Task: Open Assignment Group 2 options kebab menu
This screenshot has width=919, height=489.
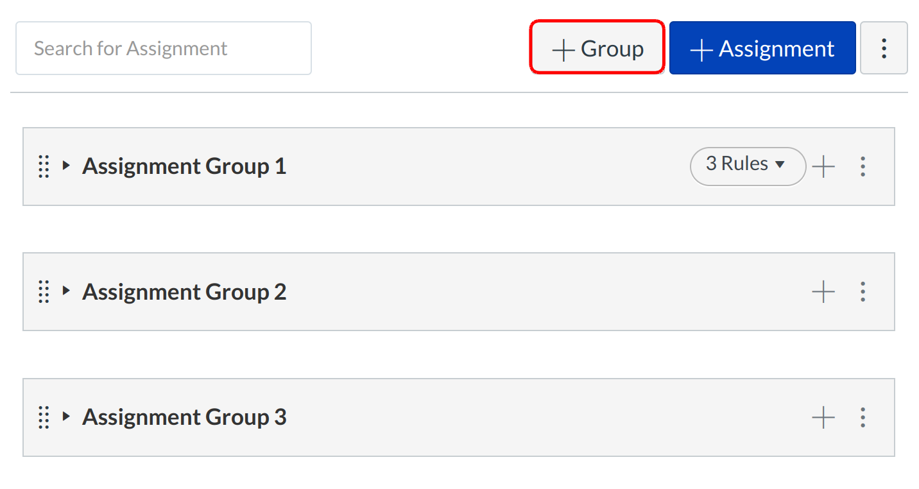Action: click(863, 292)
